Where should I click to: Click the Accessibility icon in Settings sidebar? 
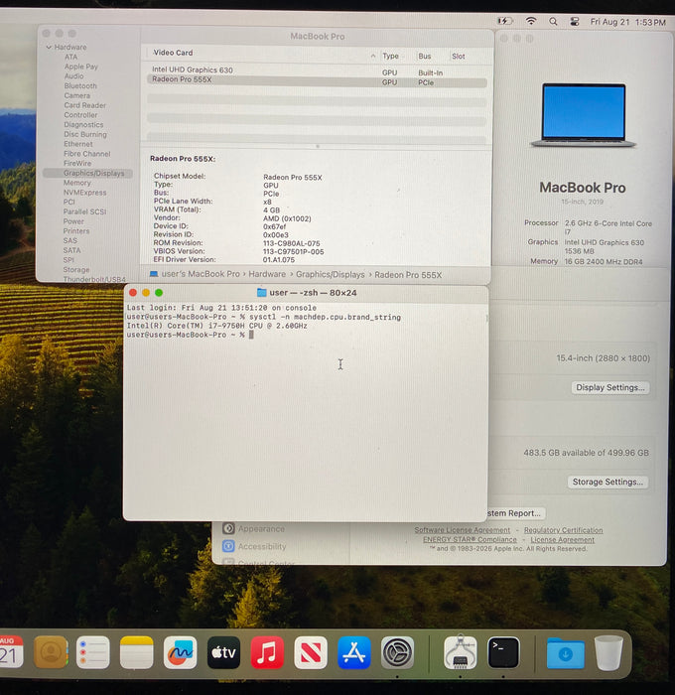228,546
